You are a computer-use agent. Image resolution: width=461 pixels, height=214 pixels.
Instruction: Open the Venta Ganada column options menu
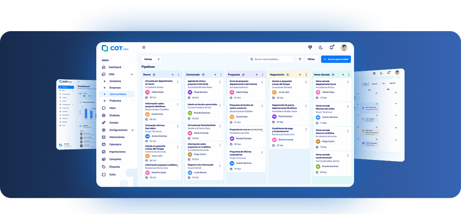[349, 75]
